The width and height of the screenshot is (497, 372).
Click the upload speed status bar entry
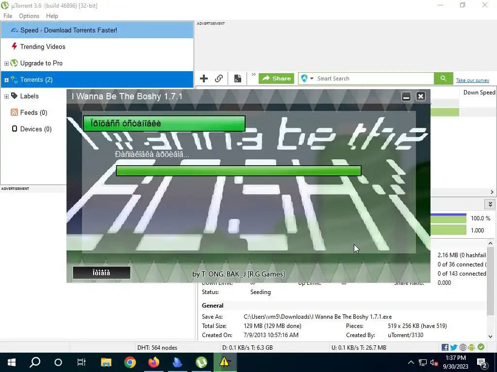359,348
